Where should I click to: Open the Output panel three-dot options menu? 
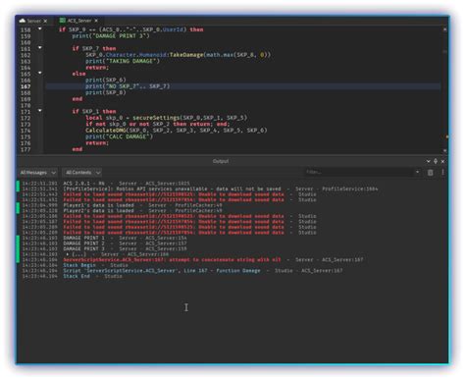442,172
